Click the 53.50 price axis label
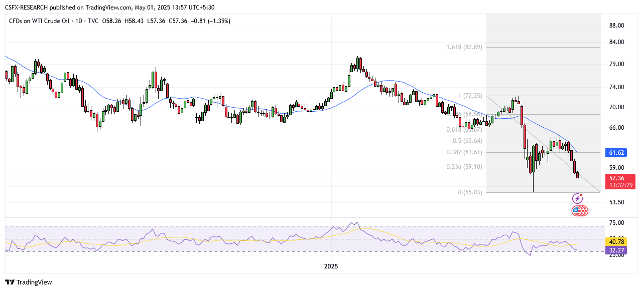Image resolution: width=643 pixels, height=291 pixels. pyautogui.click(x=616, y=202)
